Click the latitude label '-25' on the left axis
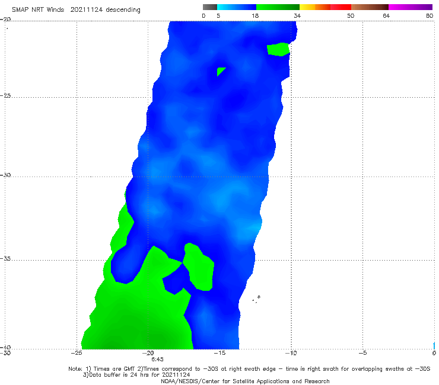The width and height of the screenshot is (439, 385). 5,95
